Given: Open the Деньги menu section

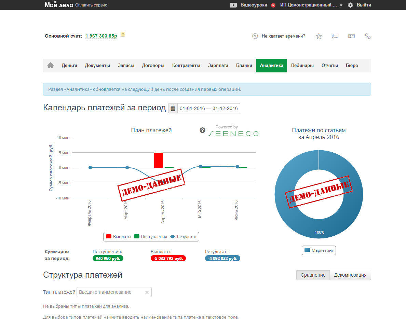Looking at the screenshot, I should coord(69,66).
